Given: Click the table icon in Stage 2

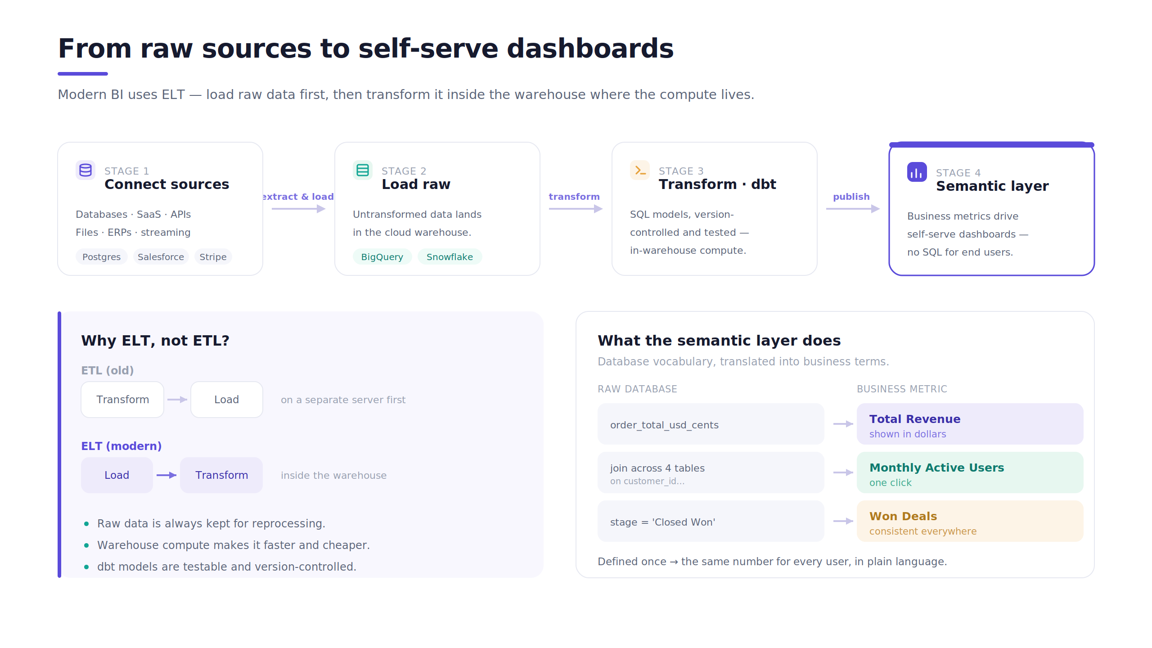Looking at the screenshot, I should (363, 170).
